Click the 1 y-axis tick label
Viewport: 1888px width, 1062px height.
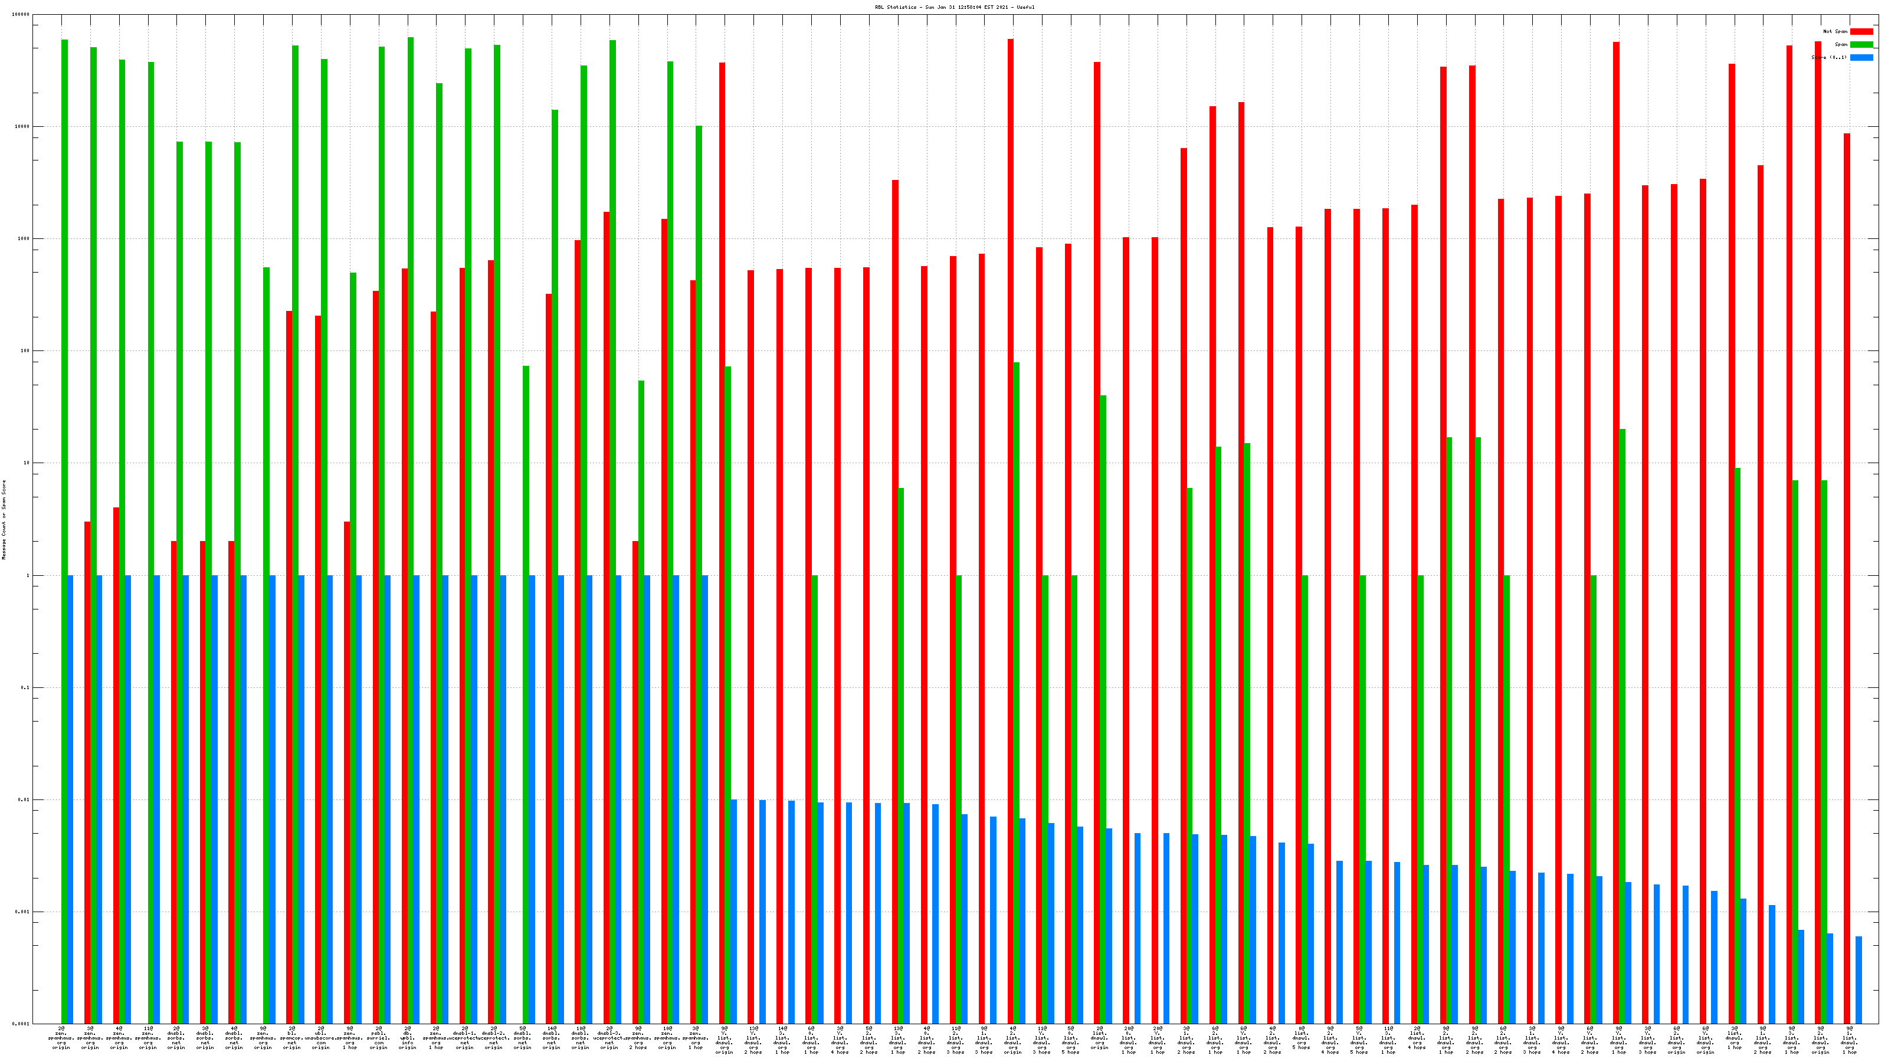pos(28,575)
